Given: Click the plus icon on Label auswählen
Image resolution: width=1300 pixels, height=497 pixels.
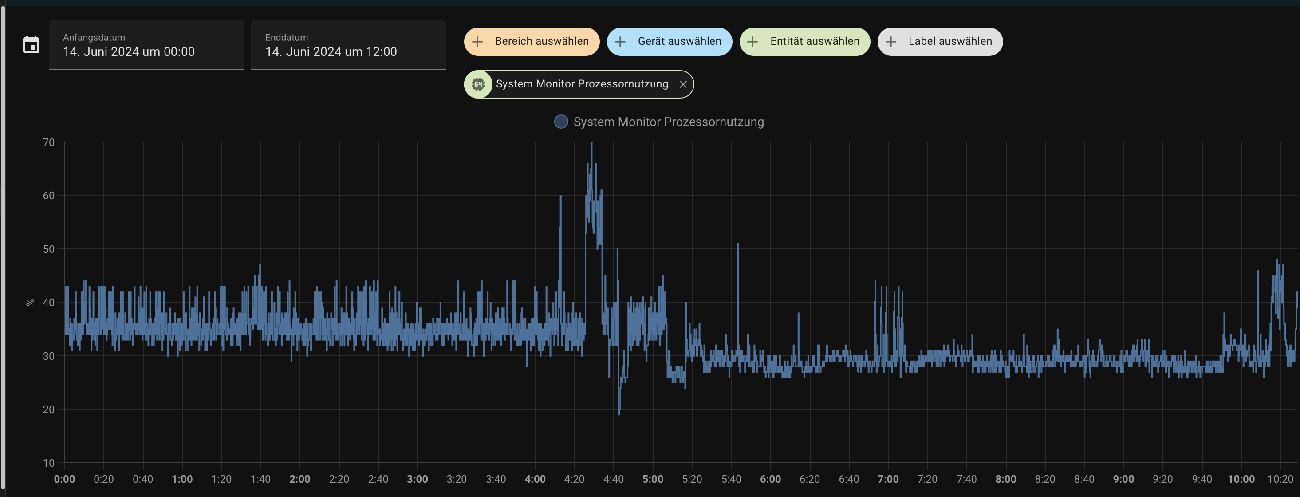Looking at the screenshot, I should 891,41.
